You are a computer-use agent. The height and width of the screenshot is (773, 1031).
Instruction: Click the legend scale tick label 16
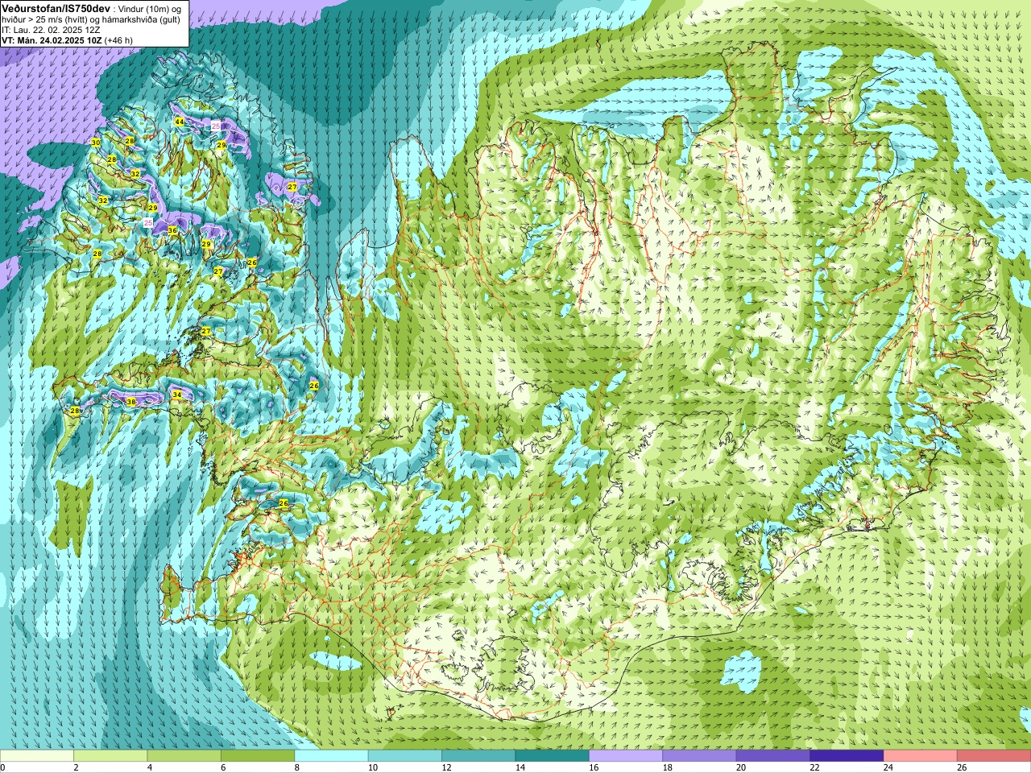pos(594,767)
